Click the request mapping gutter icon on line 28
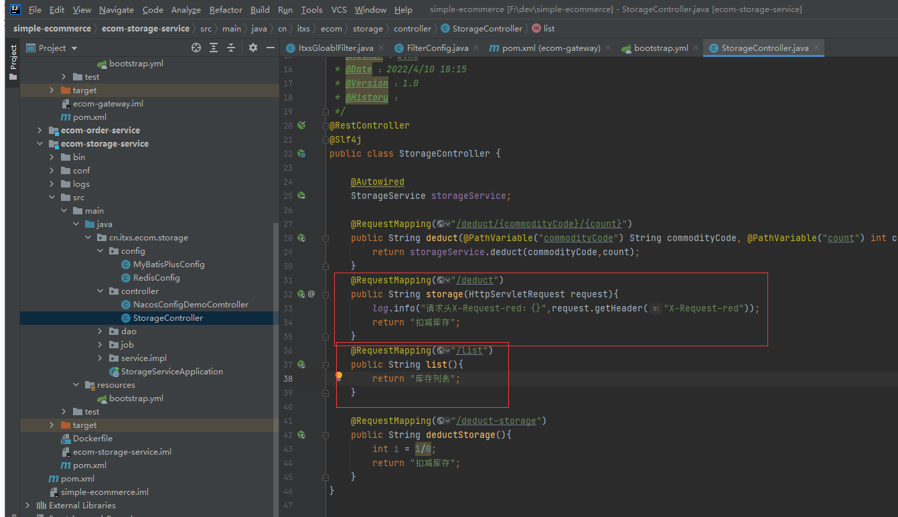This screenshot has height=517, width=898. click(301, 238)
